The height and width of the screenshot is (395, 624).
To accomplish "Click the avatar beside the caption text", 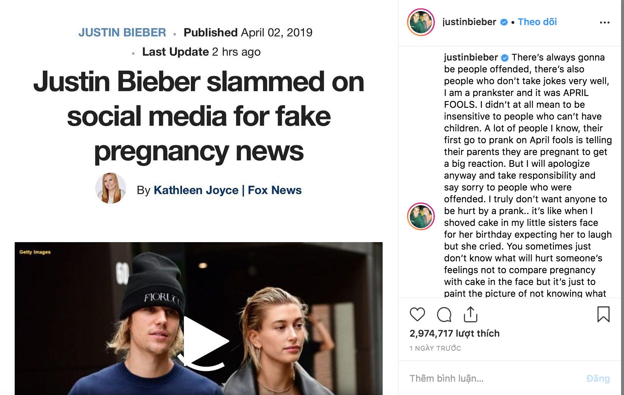I will tap(421, 216).
